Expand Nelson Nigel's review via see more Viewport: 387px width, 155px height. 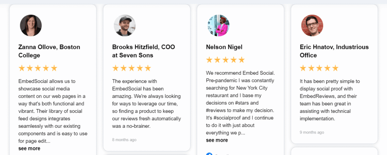217,140
